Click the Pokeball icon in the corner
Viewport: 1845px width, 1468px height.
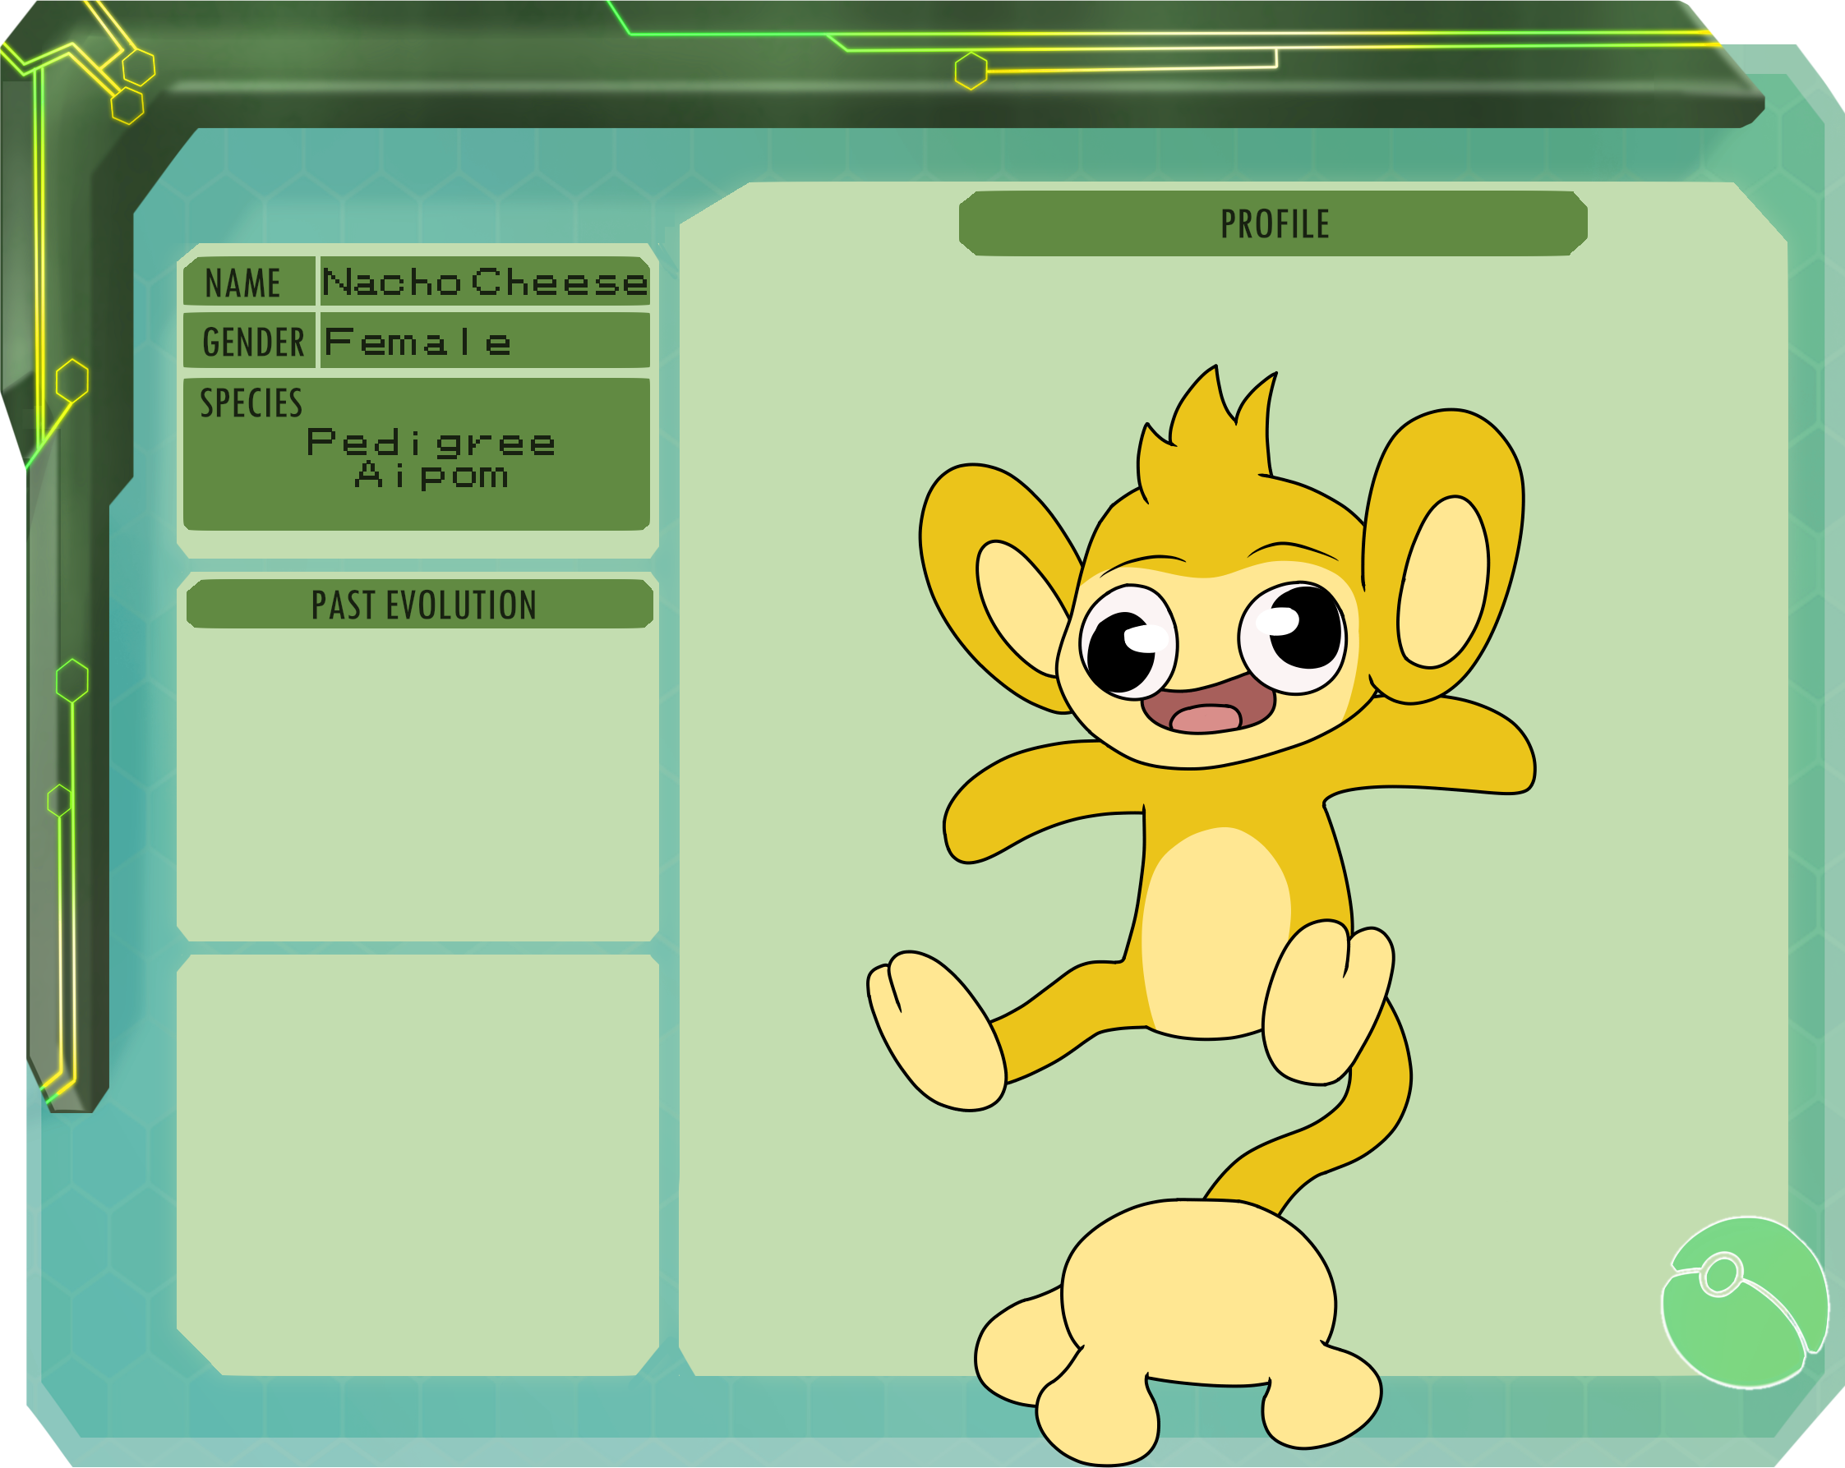(x=1746, y=1303)
